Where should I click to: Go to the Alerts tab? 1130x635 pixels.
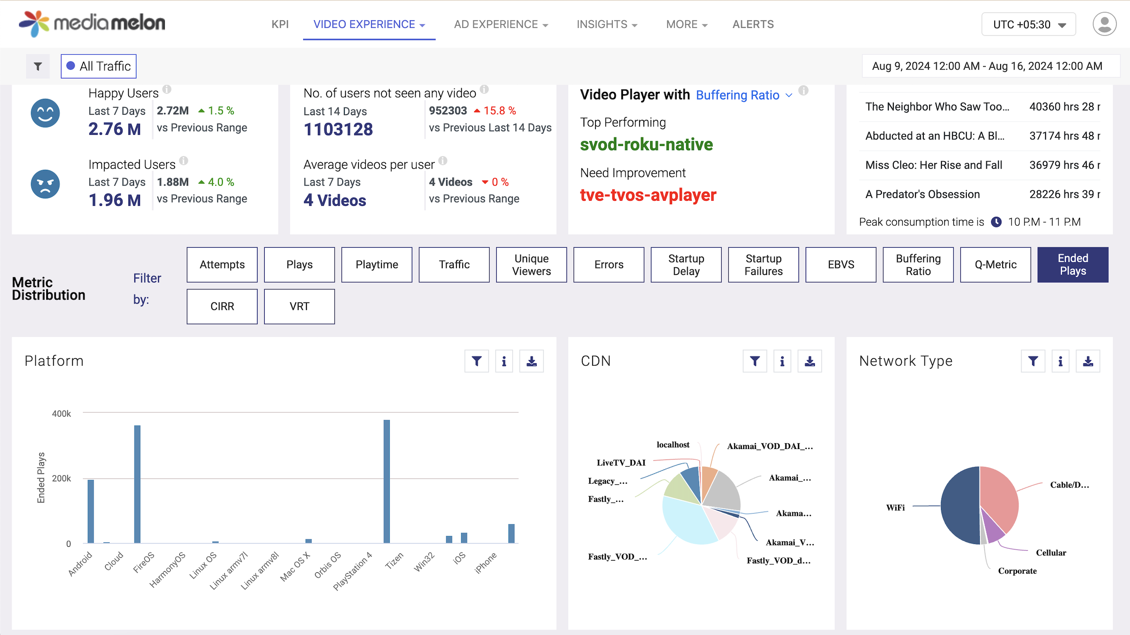point(753,24)
